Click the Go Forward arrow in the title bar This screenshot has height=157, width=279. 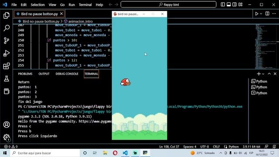(116, 5)
